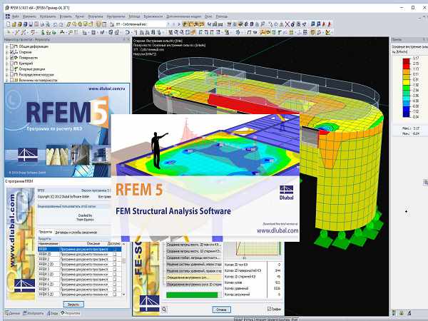The width and height of the screenshot is (428, 321).
Task: Click products list scroll-down arrow
Action: coord(123,294)
